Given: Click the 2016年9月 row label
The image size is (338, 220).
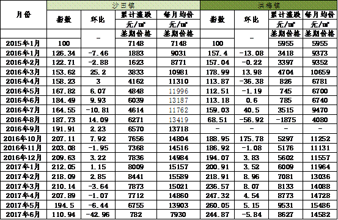Looking at the screenshot, I should point(23,129).
